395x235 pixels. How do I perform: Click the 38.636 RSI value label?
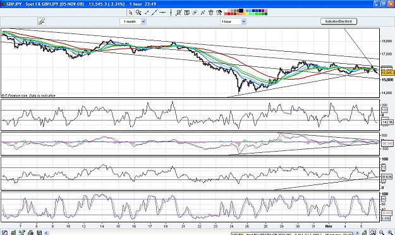(387, 177)
